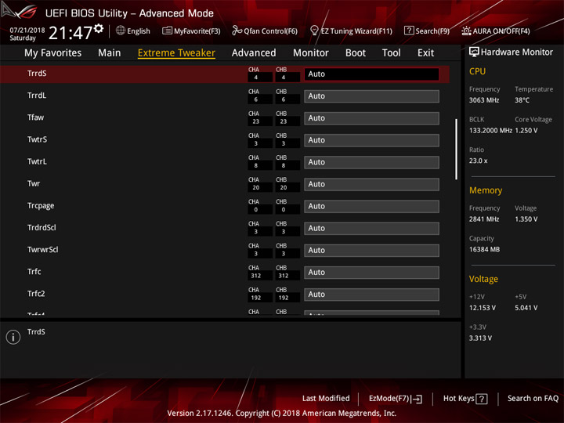Click the TwrwrScl setting label
Image resolution: width=564 pixels, height=423 pixels.
[43, 249]
